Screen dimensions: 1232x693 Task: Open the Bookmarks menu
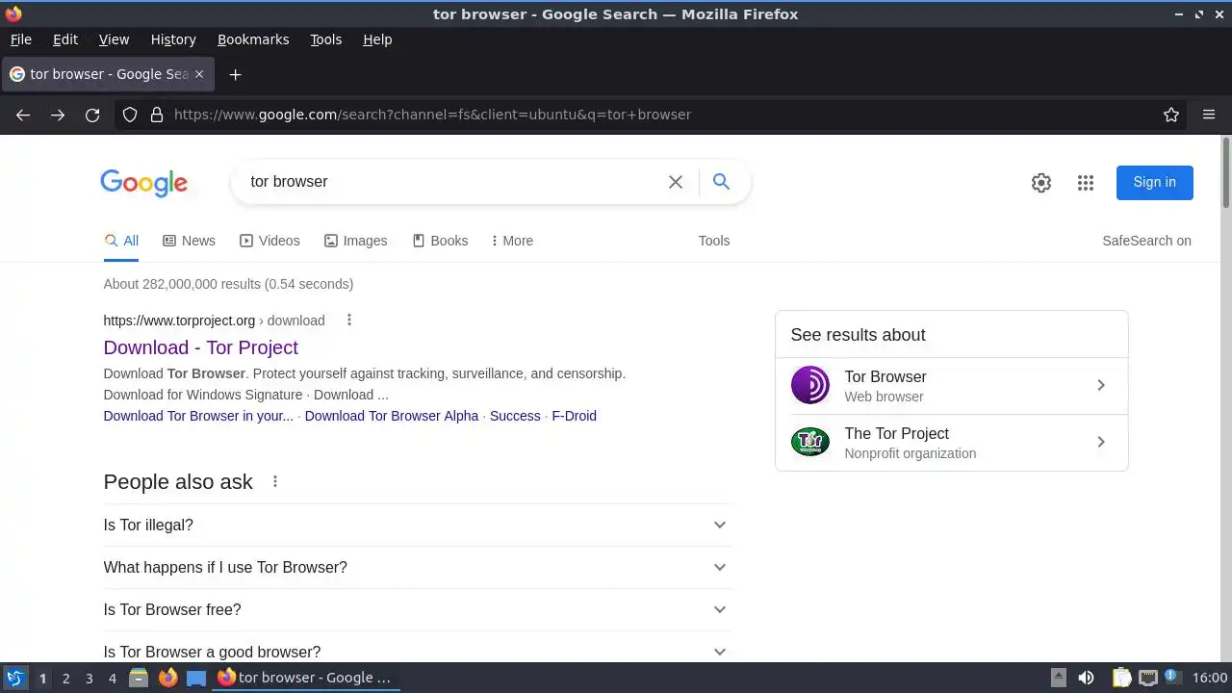[253, 39]
